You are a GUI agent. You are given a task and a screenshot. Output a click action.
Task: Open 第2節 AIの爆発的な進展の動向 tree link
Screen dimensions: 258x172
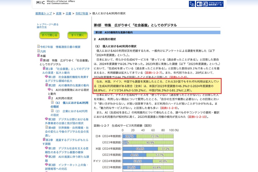(x=69, y=85)
